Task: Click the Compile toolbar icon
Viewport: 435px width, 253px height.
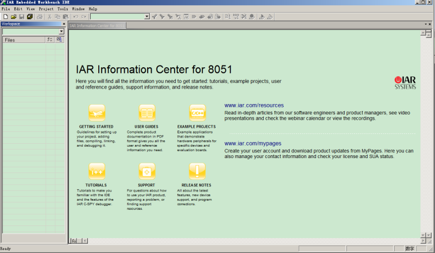Action: coord(228,17)
